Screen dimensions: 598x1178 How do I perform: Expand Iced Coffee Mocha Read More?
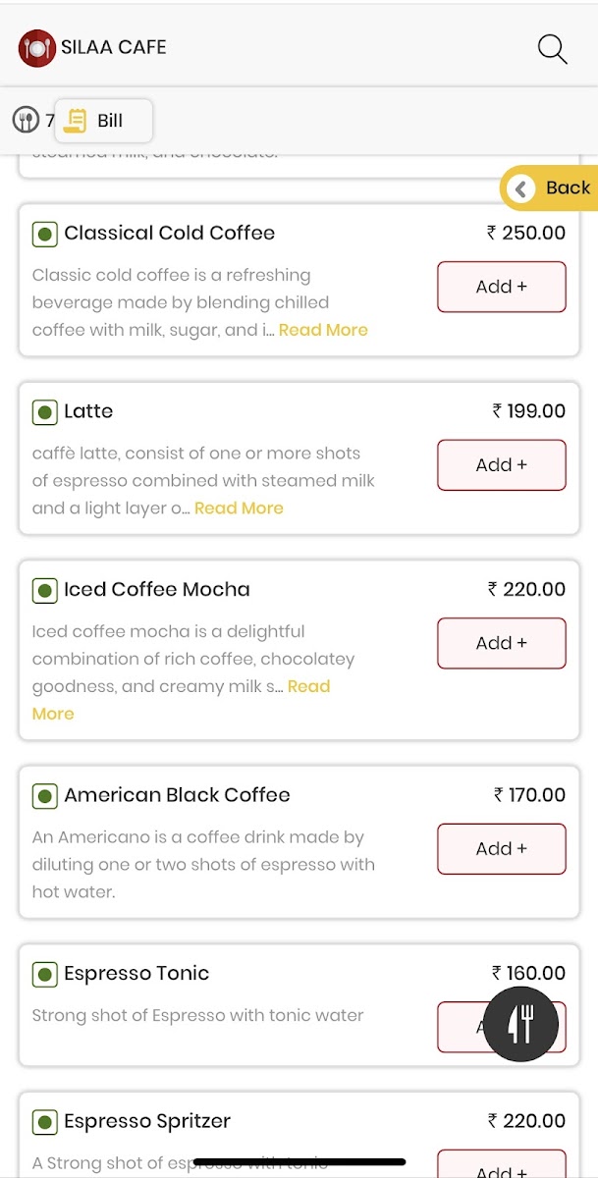(x=308, y=687)
